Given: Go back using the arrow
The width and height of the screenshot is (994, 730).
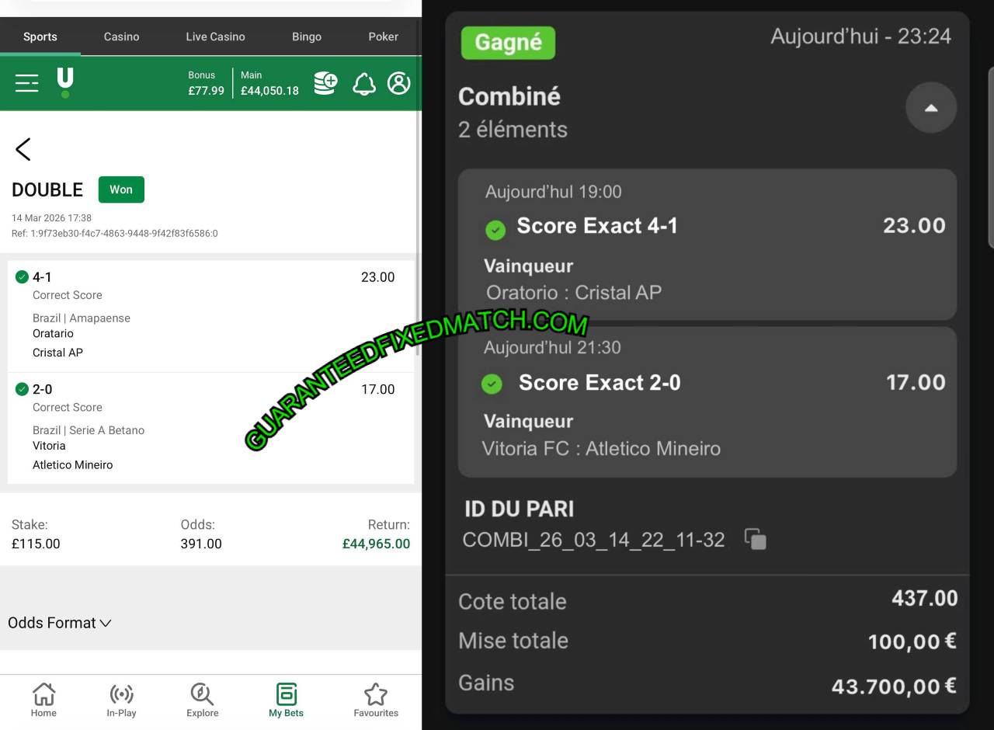Looking at the screenshot, I should coord(23,149).
